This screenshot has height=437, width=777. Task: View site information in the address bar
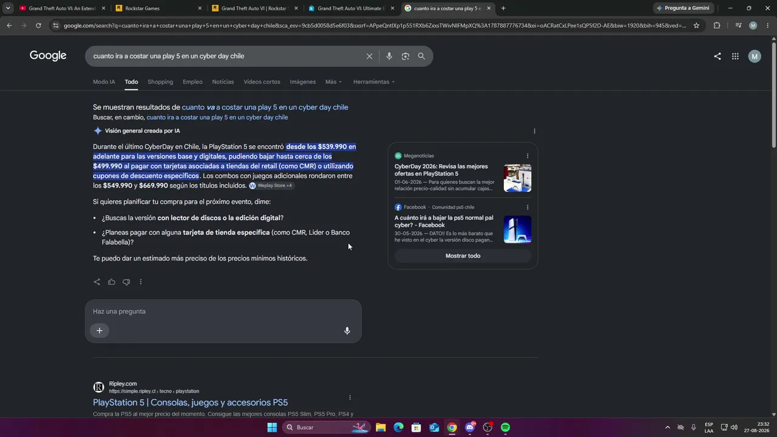56,25
